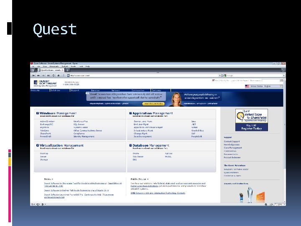Click the page icon in the address field
The width and height of the screenshot is (301, 226).
pyautogui.click(x=68, y=75)
